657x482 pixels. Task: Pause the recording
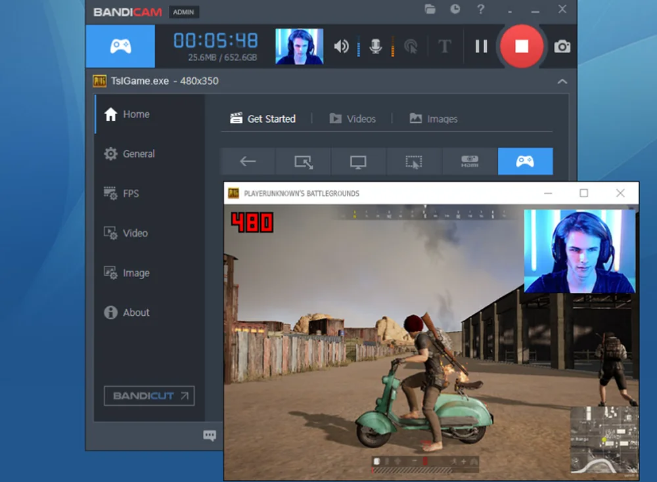481,46
